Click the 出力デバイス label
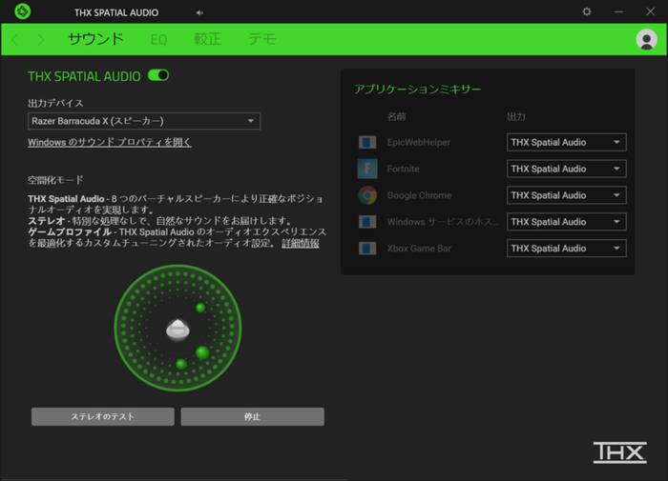The image size is (668, 481). 55,103
